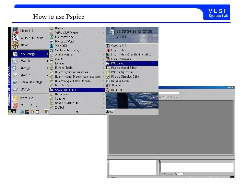Expand the 설정(S) Settings submenu
This screenshot has width=247, height=185.
[30, 68]
